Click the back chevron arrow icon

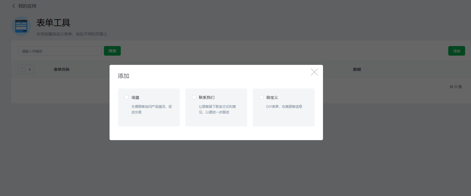[13, 6]
